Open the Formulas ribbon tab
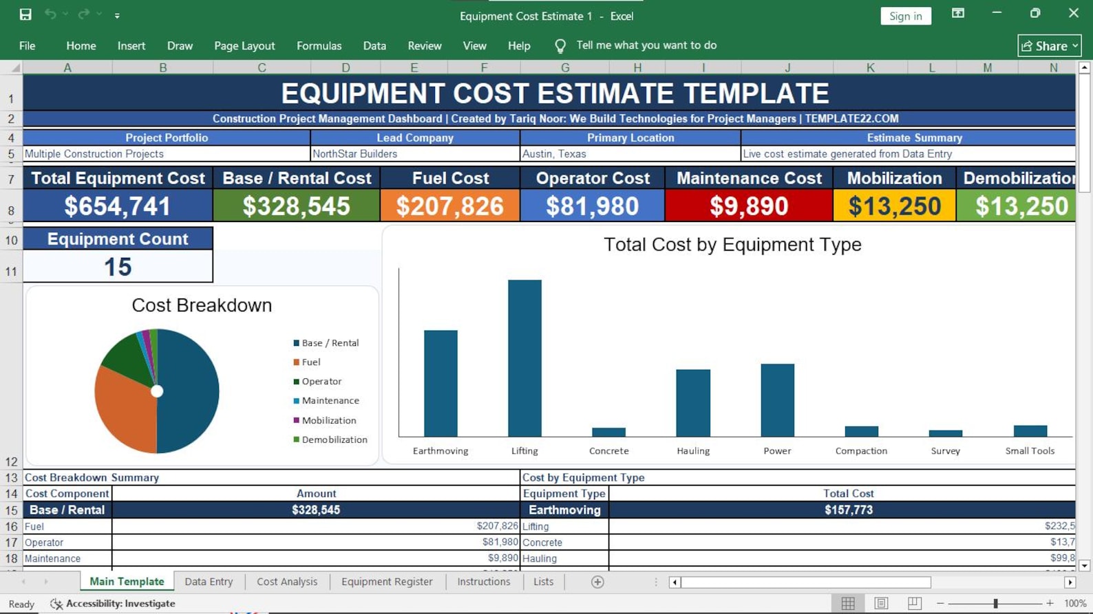This screenshot has height=614, width=1093. click(319, 45)
